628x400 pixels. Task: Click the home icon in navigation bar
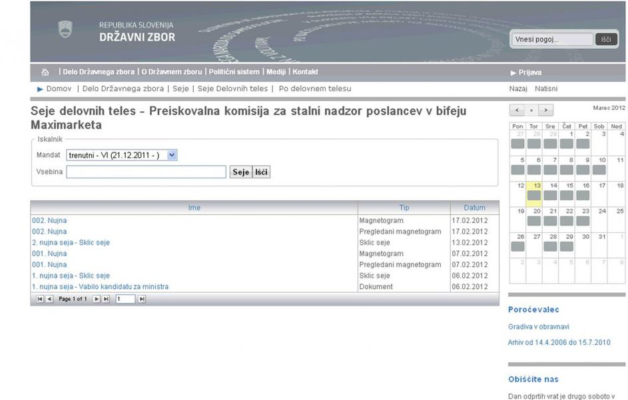(x=45, y=72)
